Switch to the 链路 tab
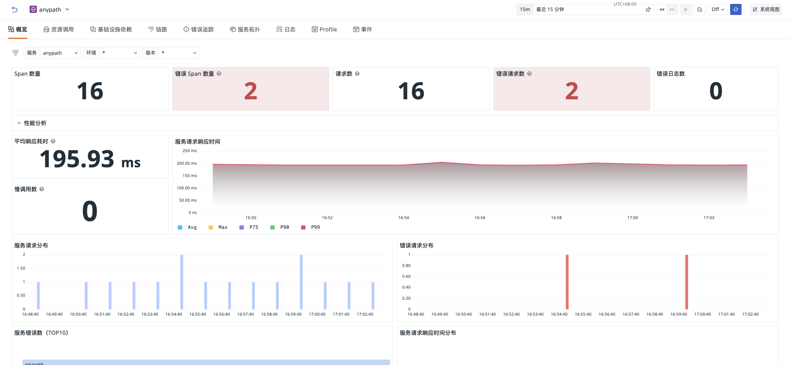The height and width of the screenshot is (365, 790). [x=158, y=29]
